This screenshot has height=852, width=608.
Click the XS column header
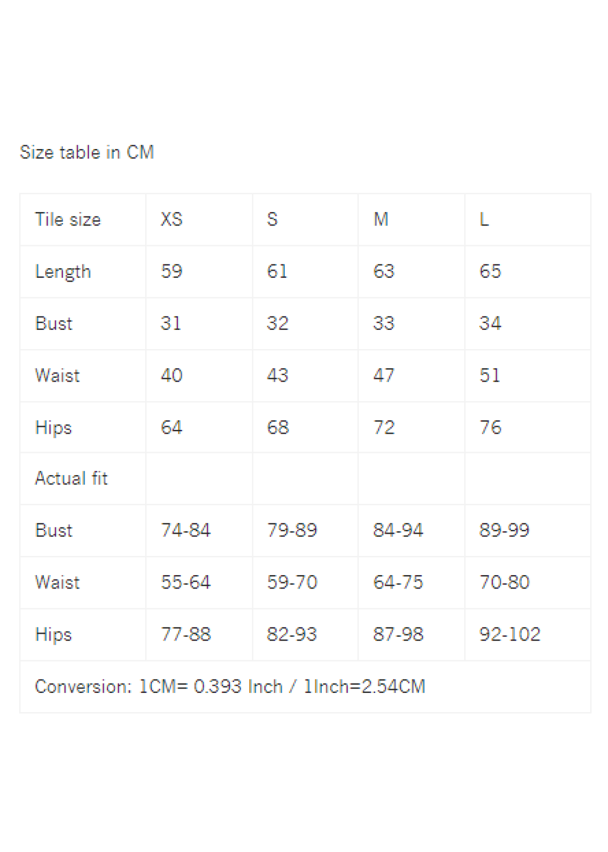tap(172, 220)
